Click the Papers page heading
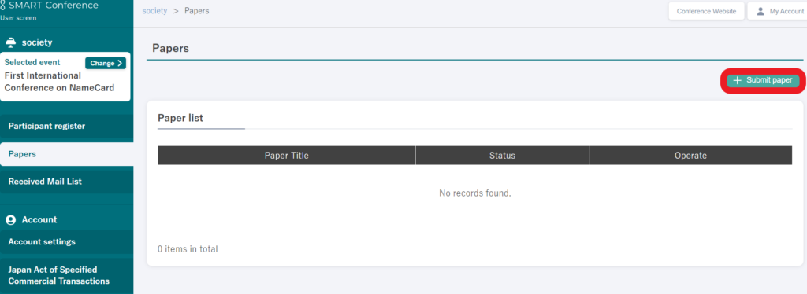The height and width of the screenshot is (294, 807). click(171, 49)
